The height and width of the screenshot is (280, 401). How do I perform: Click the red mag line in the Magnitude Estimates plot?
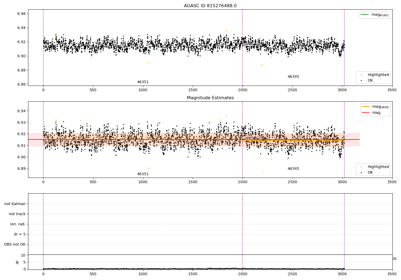tap(194, 139)
